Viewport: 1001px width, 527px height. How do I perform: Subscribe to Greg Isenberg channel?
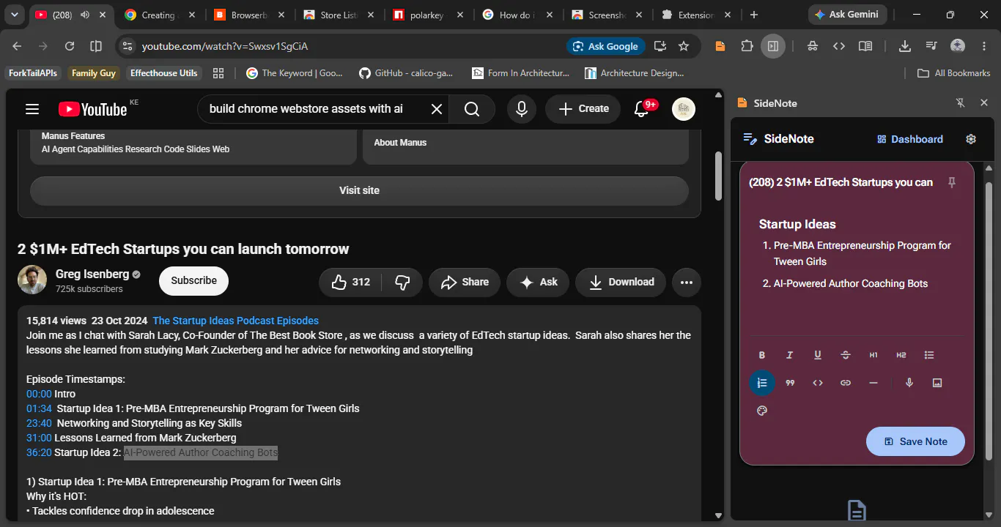pyautogui.click(x=193, y=281)
